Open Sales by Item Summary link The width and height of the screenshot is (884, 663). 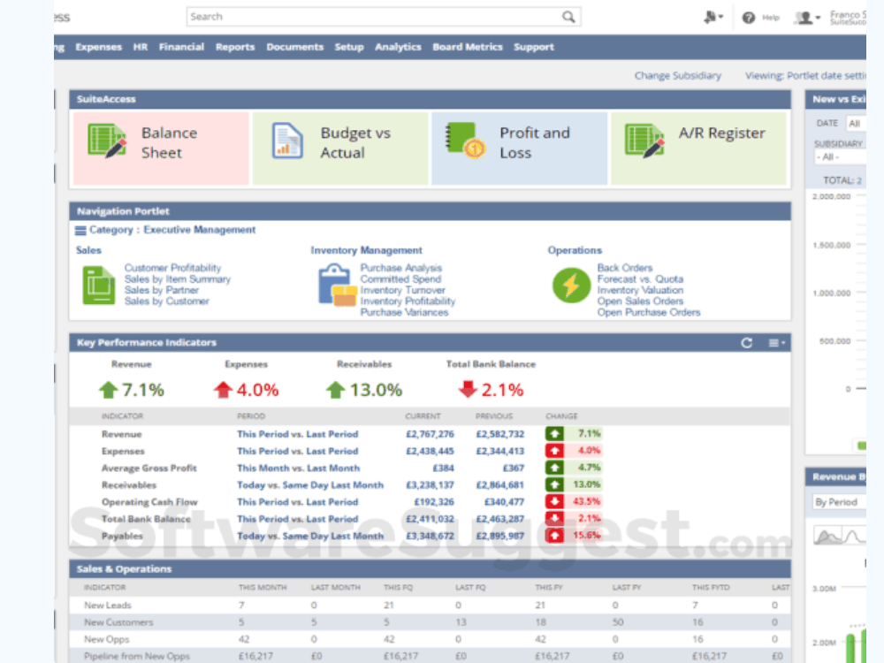point(178,279)
